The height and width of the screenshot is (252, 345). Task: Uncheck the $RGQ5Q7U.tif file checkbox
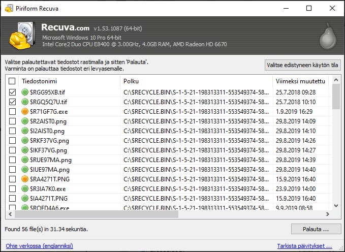12,102
